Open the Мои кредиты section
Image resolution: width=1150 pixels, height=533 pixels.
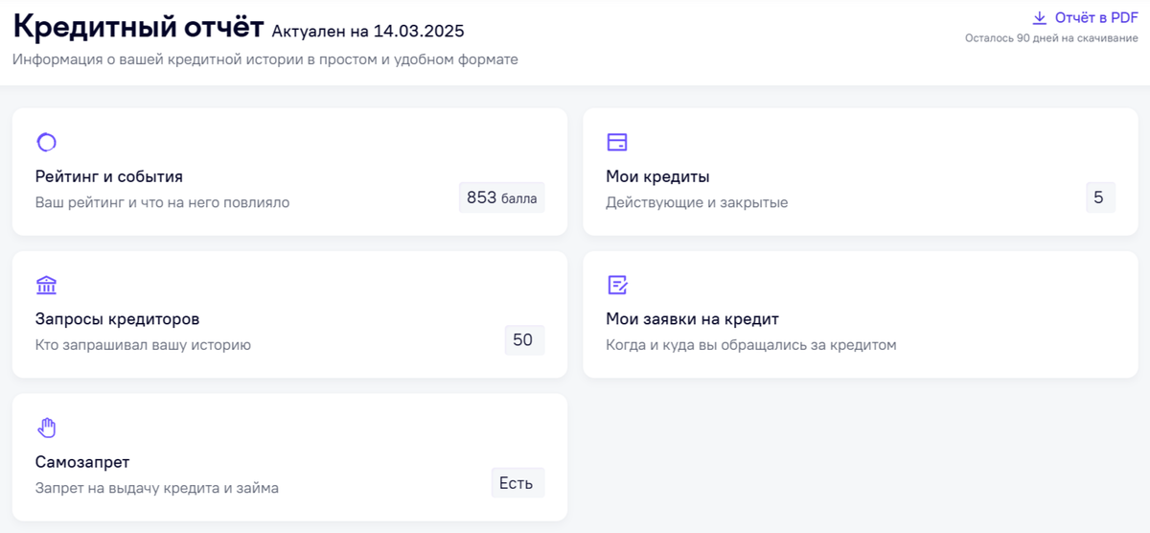pyautogui.click(x=657, y=176)
